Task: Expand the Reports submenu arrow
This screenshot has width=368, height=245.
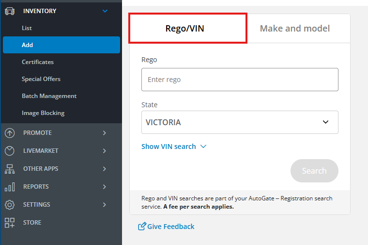Action: point(105,187)
